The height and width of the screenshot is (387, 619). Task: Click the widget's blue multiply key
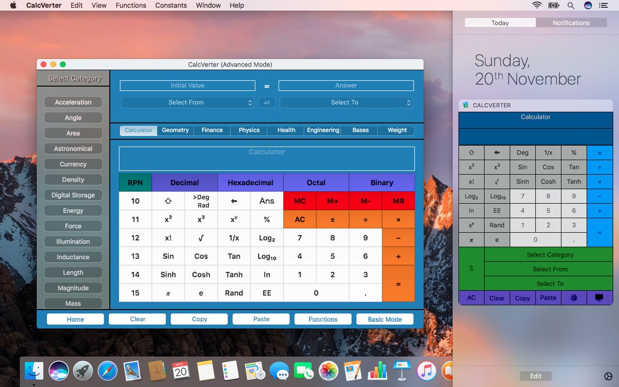(x=599, y=182)
